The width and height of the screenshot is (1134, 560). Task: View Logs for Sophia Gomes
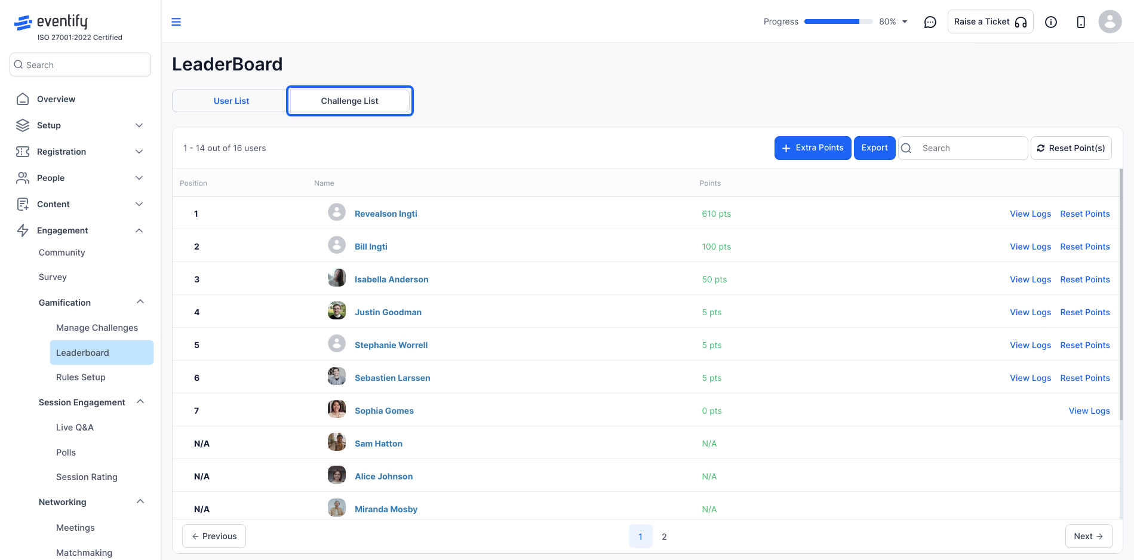1089,411
